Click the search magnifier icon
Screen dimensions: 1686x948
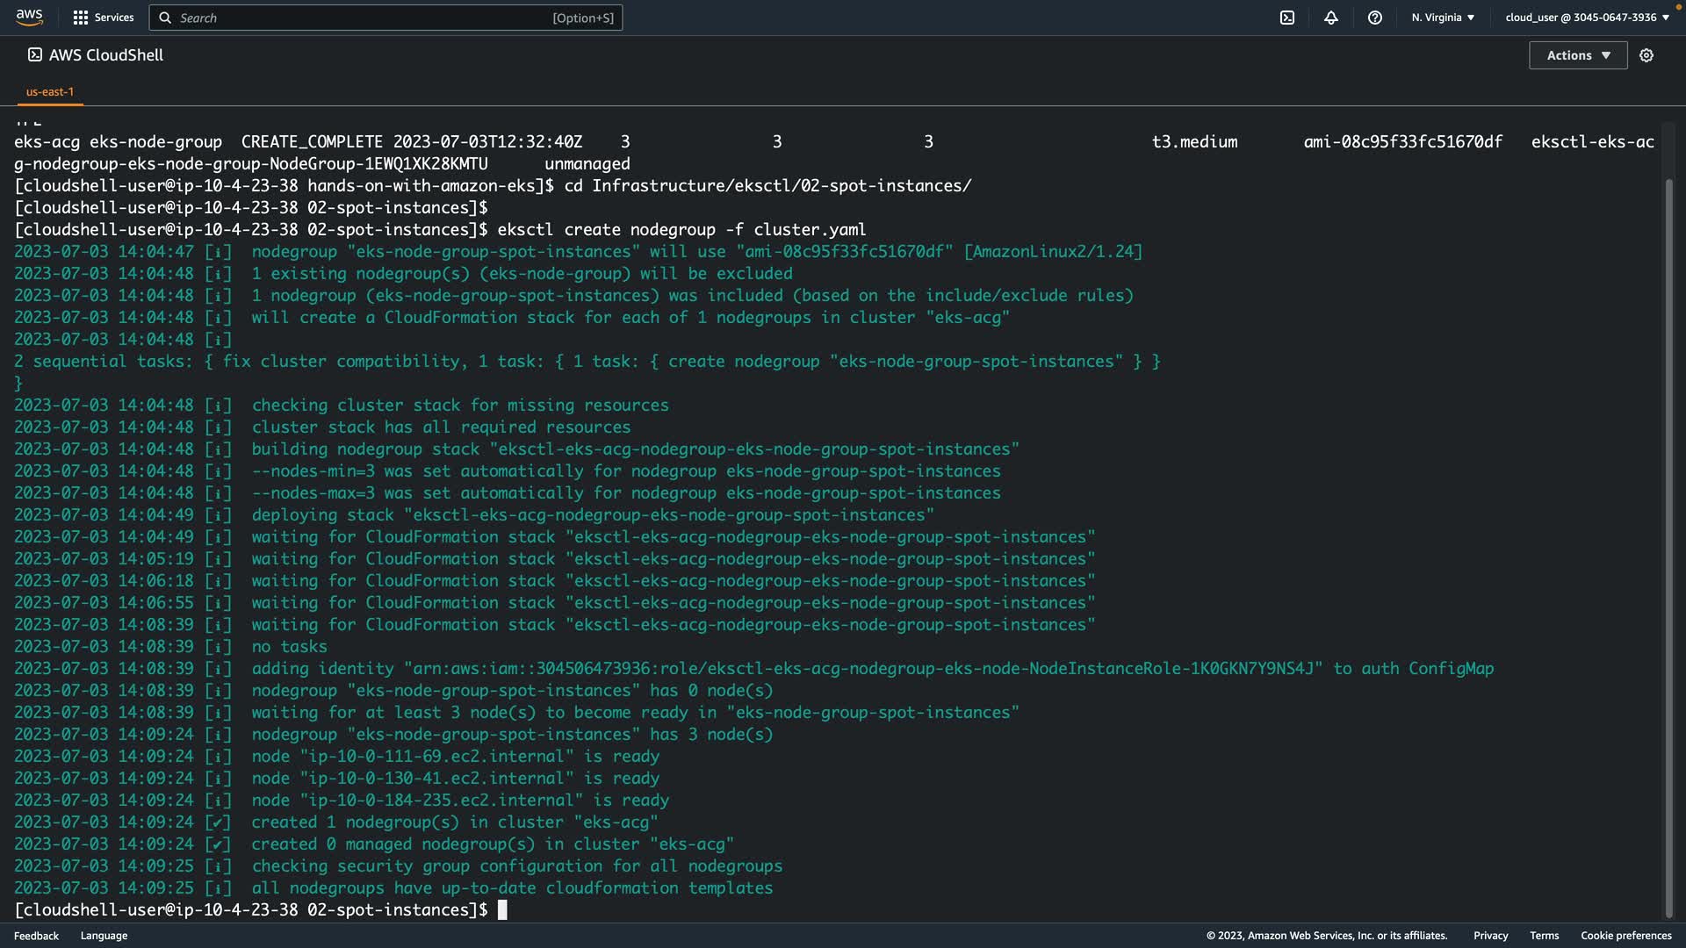click(166, 18)
